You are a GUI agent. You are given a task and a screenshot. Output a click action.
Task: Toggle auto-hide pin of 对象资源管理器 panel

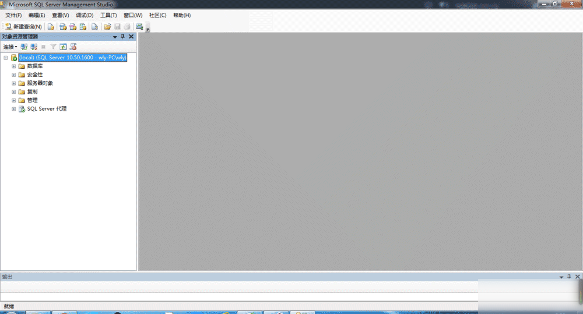[x=122, y=37]
